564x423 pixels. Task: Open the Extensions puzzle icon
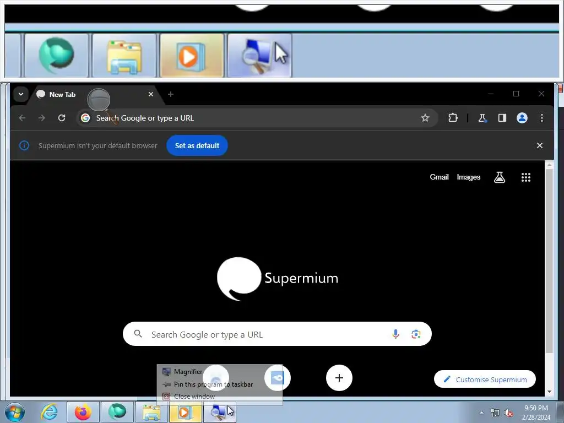(453, 118)
